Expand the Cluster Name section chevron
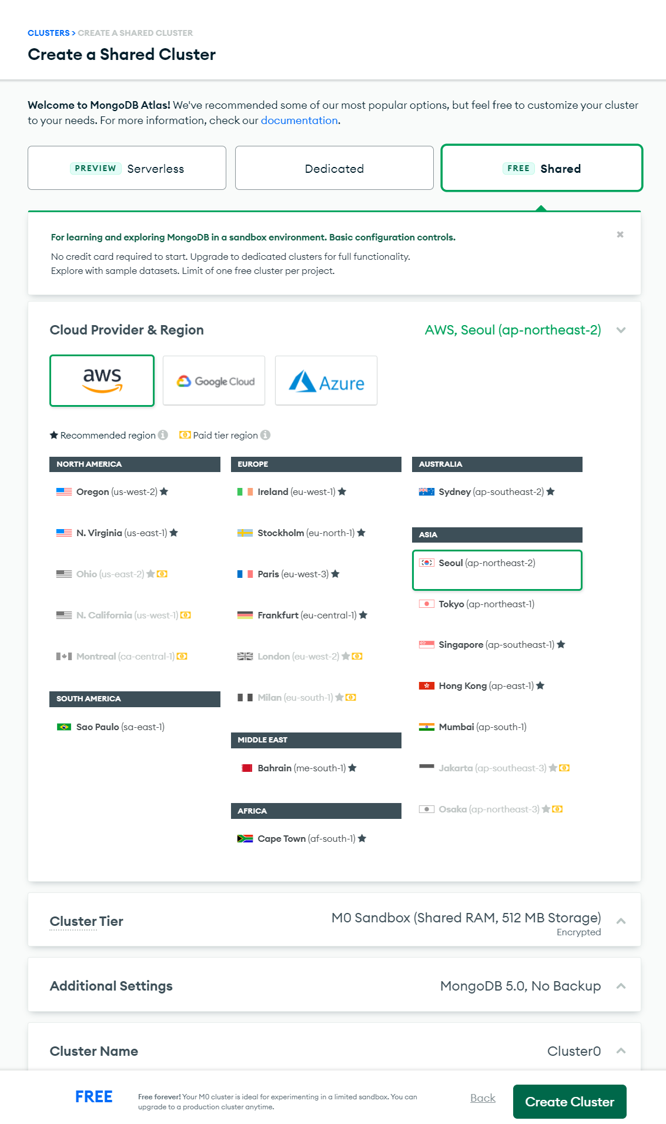Screen dimensions: 666x1124 pyautogui.click(x=621, y=1051)
